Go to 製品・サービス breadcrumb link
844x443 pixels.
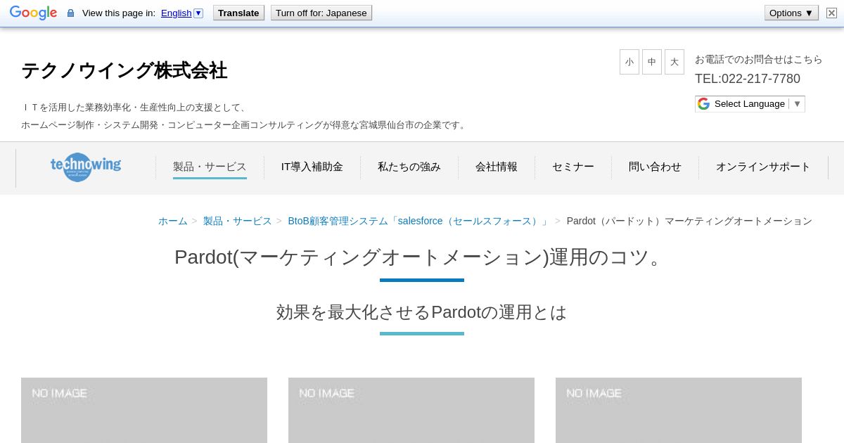(237, 221)
